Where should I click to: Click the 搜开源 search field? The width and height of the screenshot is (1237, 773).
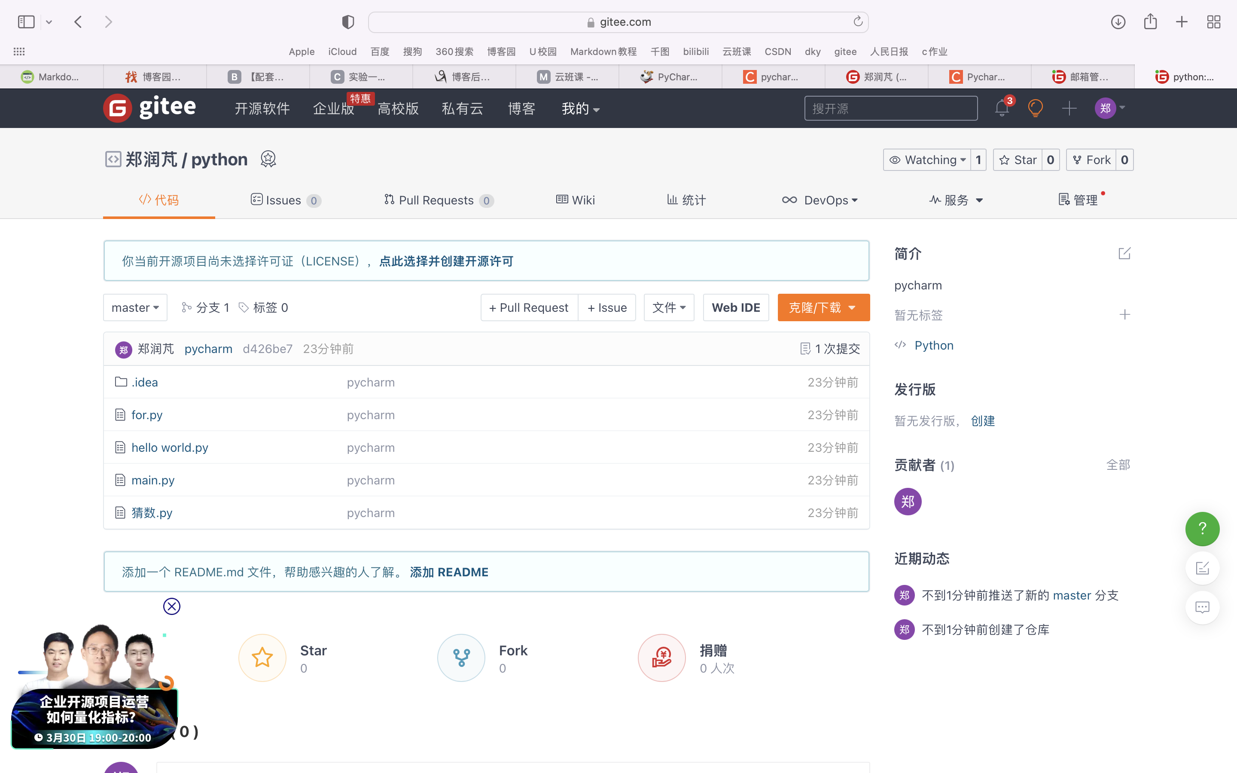pyautogui.click(x=890, y=108)
